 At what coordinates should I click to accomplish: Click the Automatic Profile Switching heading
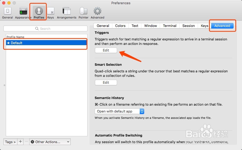click(x=119, y=135)
